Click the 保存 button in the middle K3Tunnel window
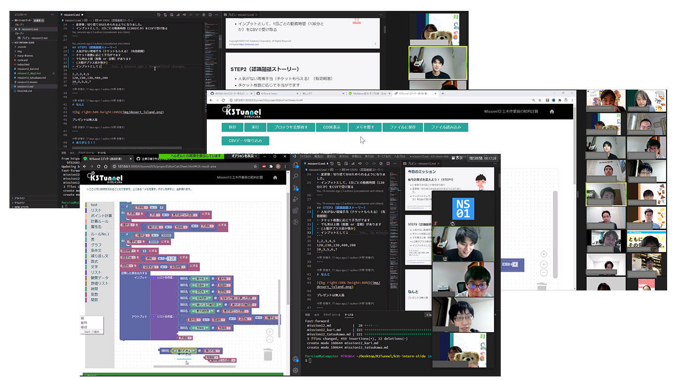The width and height of the screenshot is (676, 380). click(232, 127)
